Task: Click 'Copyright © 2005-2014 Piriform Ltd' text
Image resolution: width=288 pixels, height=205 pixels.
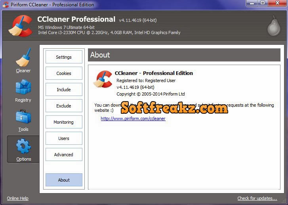Action: pos(151,94)
